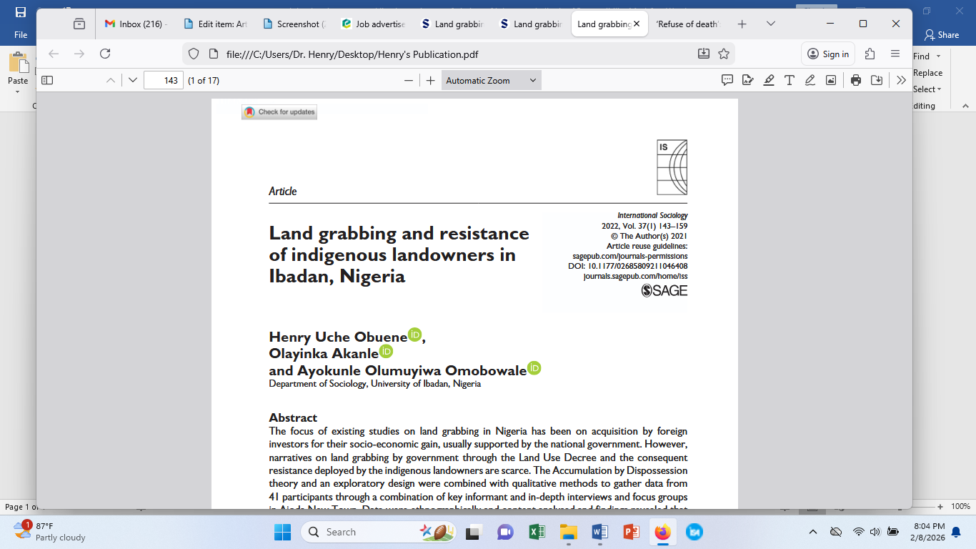The height and width of the screenshot is (549, 976).
Task: Save the PDF with download icon
Action: (x=877, y=81)
